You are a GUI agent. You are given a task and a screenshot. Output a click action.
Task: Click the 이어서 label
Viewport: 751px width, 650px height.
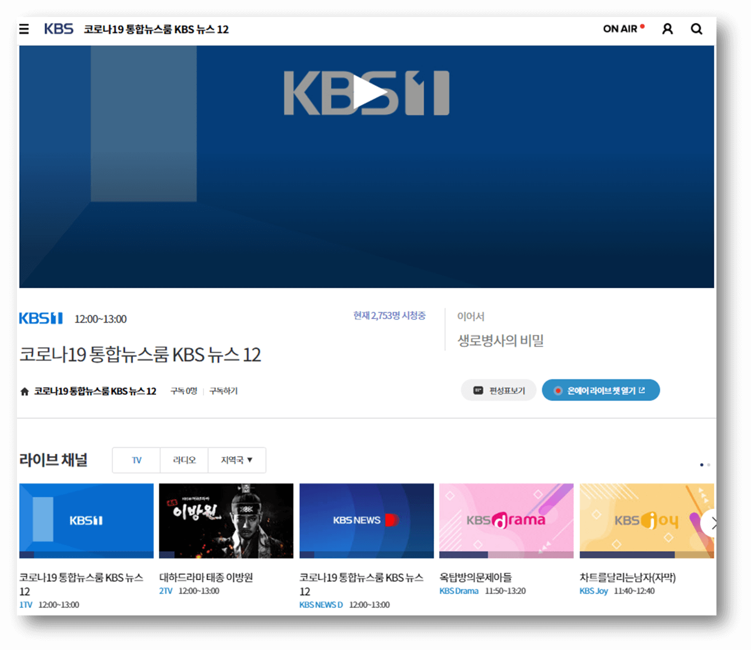click(471, 316)
